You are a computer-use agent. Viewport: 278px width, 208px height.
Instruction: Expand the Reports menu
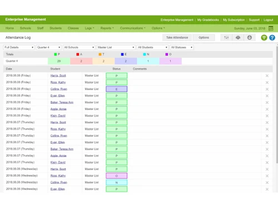107,28
